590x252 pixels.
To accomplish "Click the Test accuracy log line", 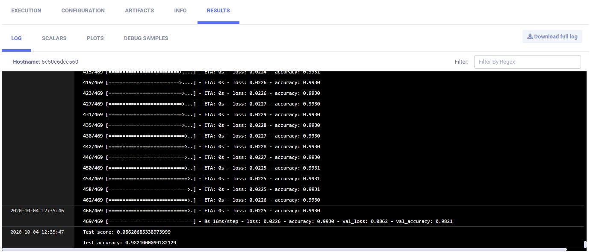I will (129, 243).
